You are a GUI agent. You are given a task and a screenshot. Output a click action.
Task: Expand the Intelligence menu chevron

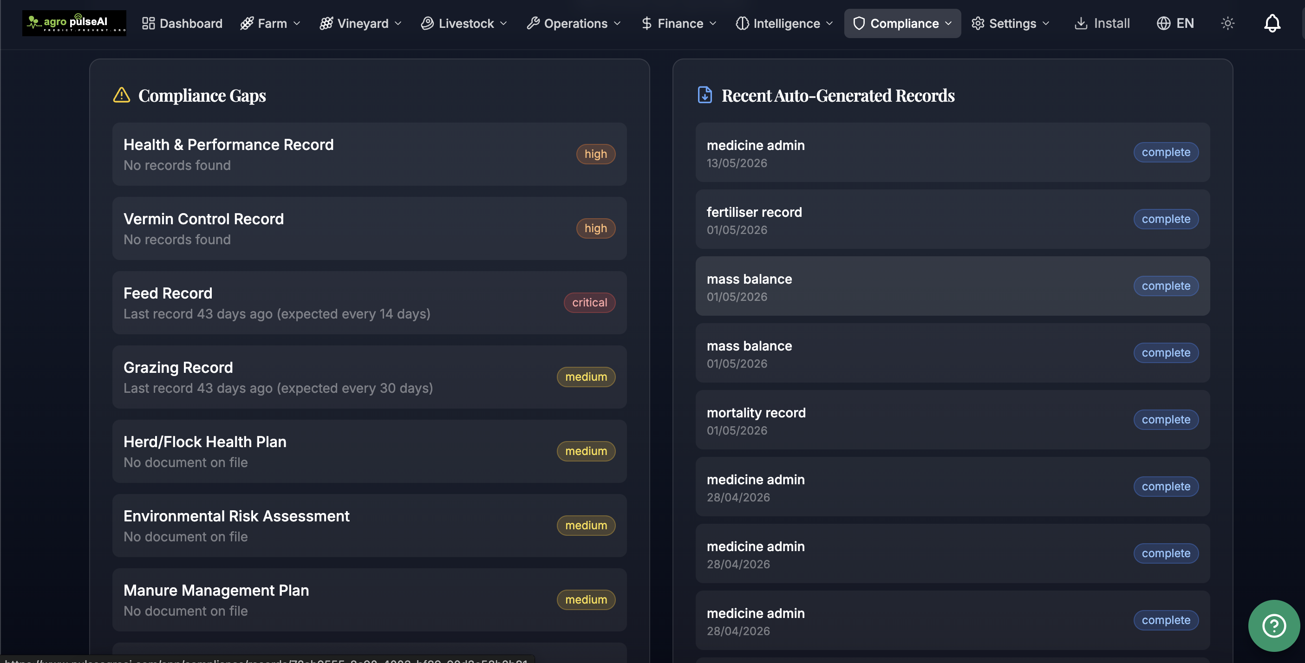tap(829, 23)
